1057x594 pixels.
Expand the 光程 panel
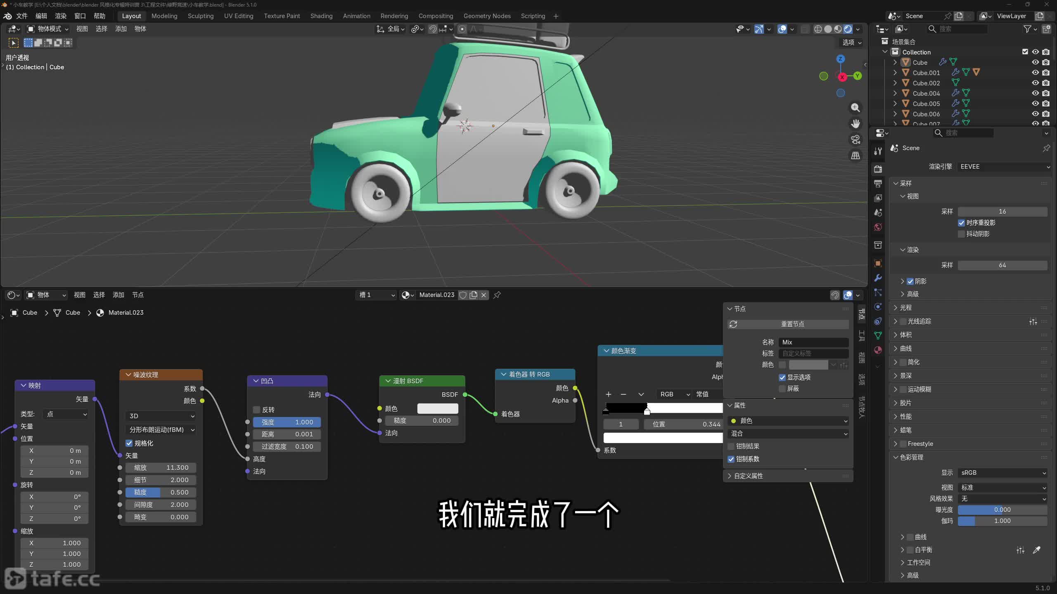(906, 308)
